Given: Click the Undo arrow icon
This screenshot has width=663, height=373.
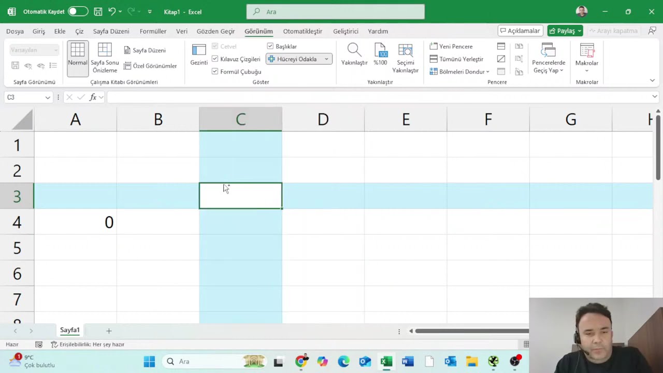Looking at the screenshot, I should (x=111, y=11).
